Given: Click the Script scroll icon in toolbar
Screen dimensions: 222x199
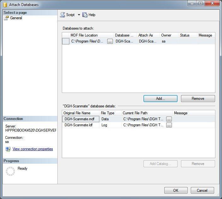Looking at the screenshot, I should pyautogui.click(x=62, y=15).
